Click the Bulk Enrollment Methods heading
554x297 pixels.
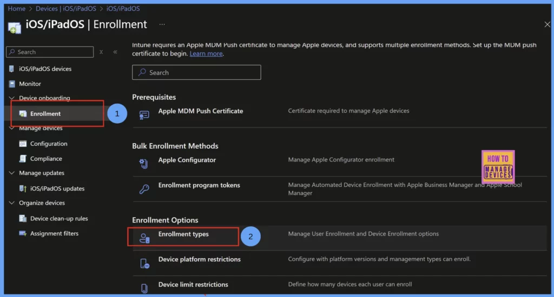(x=175, y=146)
